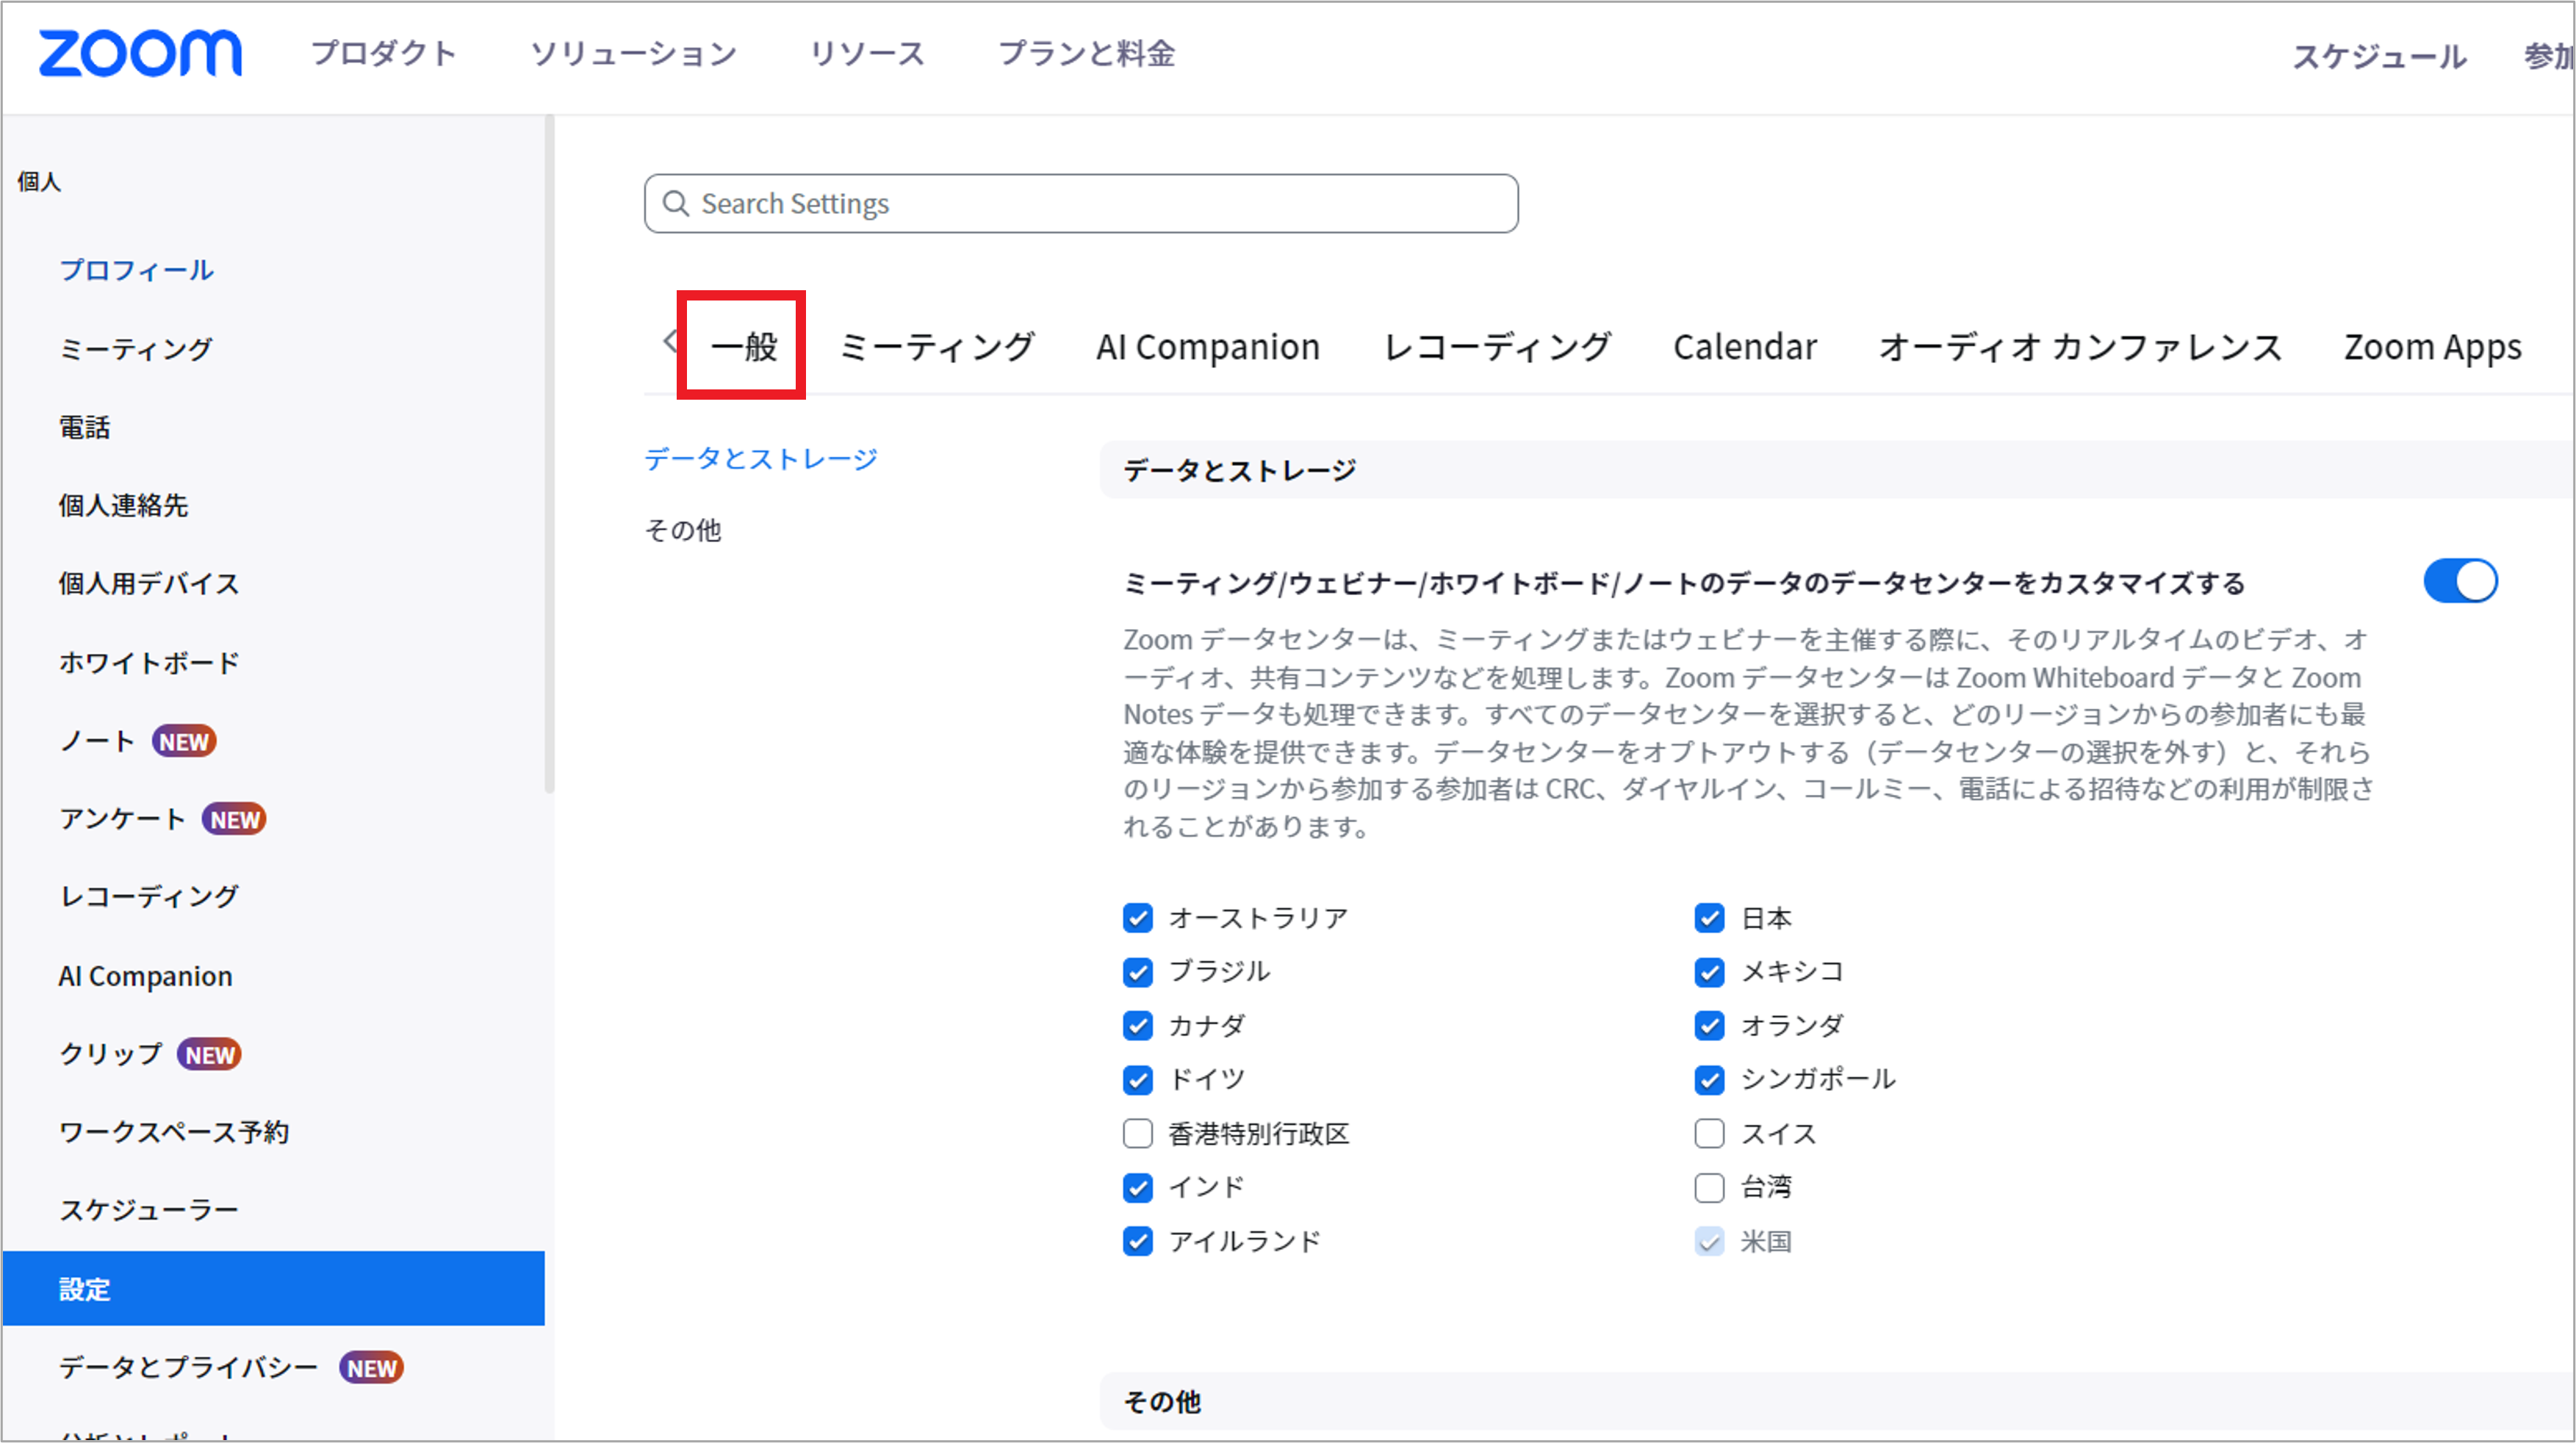Select 設定 in the sidebar
The height and width of the screenshot is (1443, 2576).
(273, 1289)
